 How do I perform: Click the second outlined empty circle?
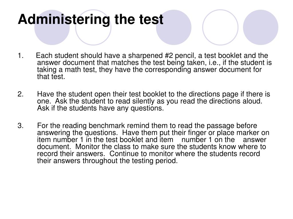click(220, 27)
